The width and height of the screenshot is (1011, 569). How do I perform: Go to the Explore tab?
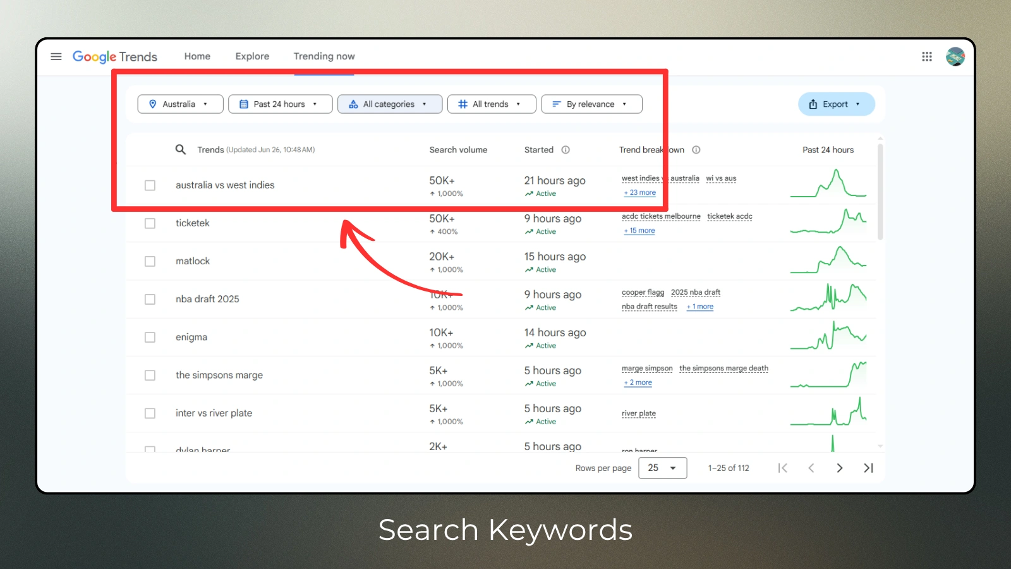click(252, 56)
